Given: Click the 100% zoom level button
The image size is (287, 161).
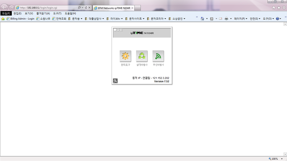Looking at the screenshot, I should [x=273, y=159].
